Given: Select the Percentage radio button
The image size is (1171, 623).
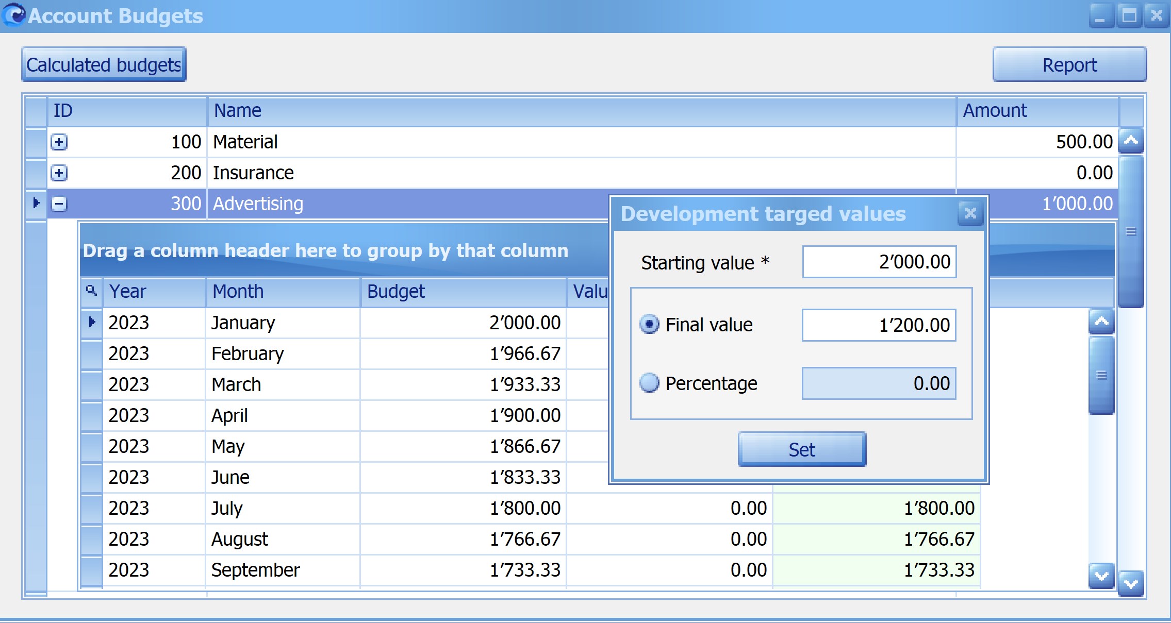Looking at the screenshot, I should (649, 383).
